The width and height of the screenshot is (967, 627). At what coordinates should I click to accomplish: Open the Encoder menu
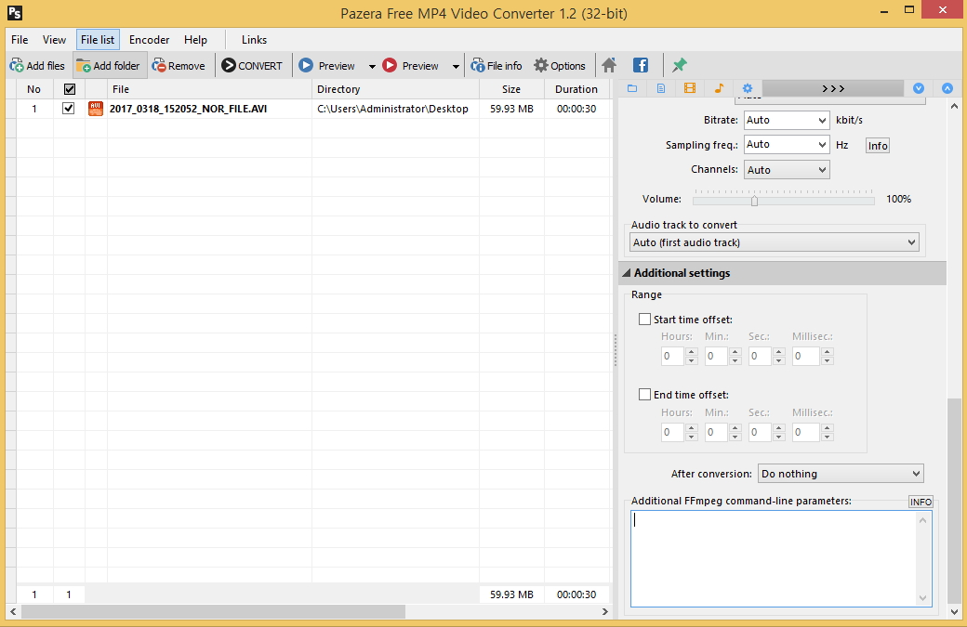pyautogui.click(x=149, y=40)
